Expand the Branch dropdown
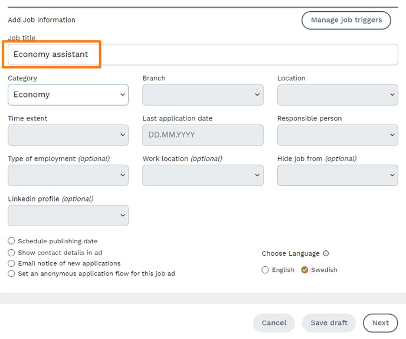The image size is (406, 339). (x=202, y=94)
